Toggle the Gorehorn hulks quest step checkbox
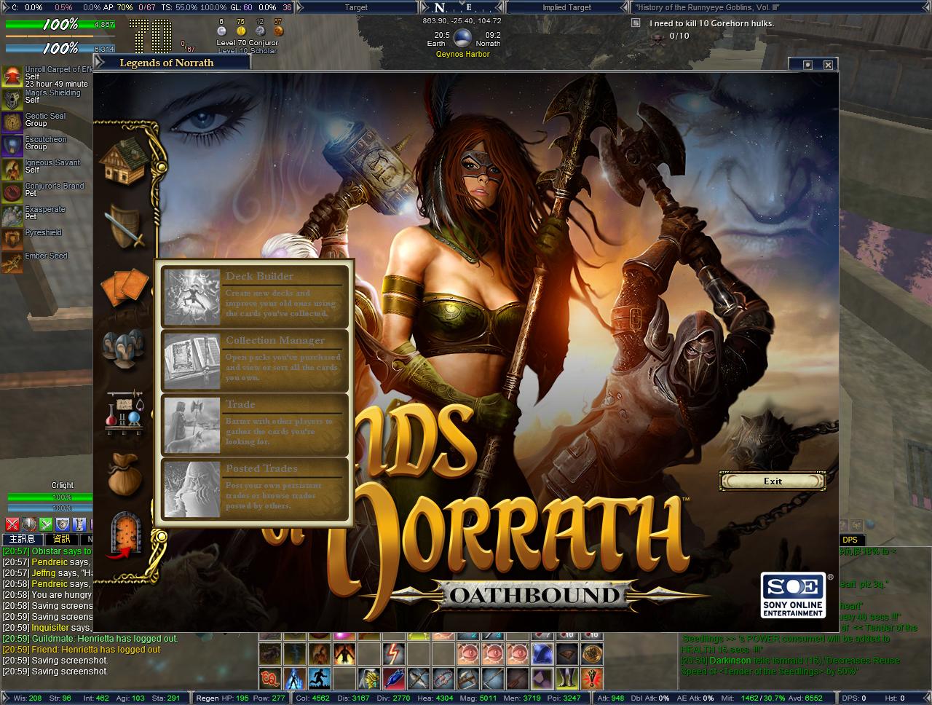The height and width of the screenshot is (705, 932). click(636, 23)
